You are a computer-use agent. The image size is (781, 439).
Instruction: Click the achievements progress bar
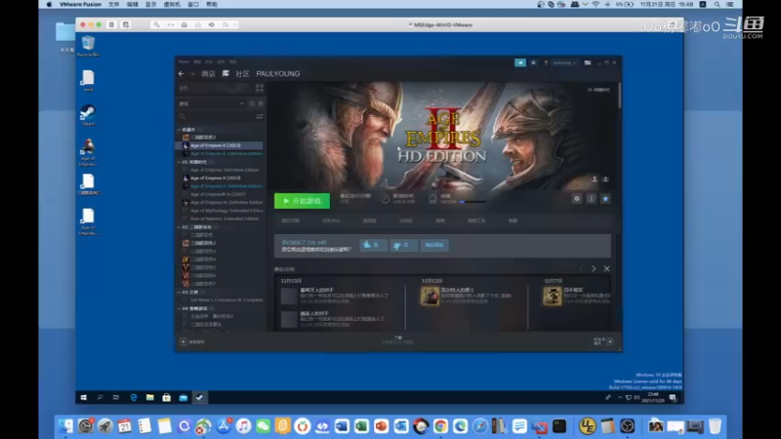point(473,202)
